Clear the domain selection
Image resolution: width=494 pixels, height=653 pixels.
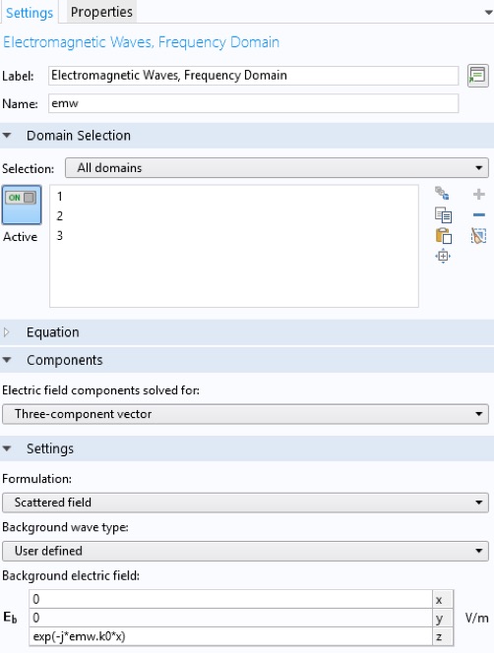[x=478, y=236]
